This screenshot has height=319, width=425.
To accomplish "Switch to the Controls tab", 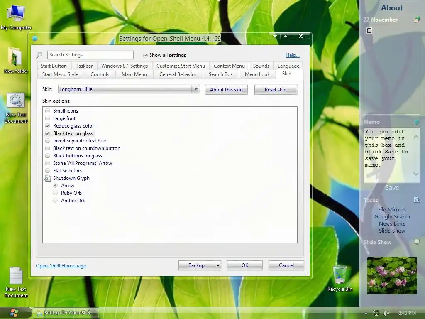I will pos(100,74).
